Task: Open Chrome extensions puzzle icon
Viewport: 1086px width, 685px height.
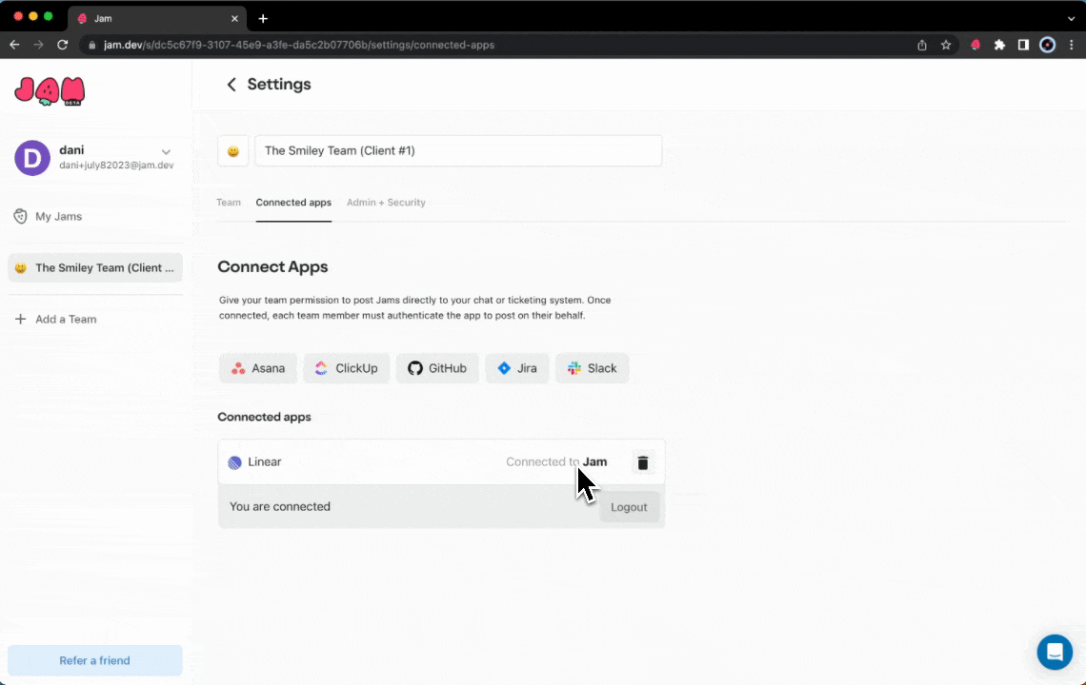Action: (x=999, y=45)
